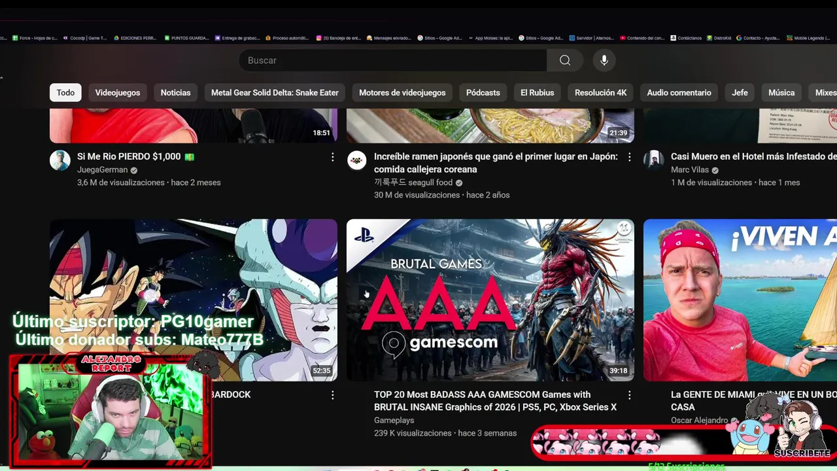Play the thumbnail with 18:51 duration

[194, 126]
